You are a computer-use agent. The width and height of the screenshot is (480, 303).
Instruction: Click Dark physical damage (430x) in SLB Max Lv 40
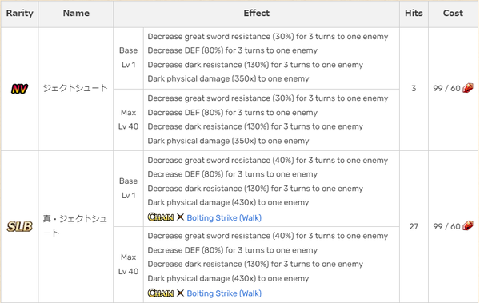coord(228,278)
